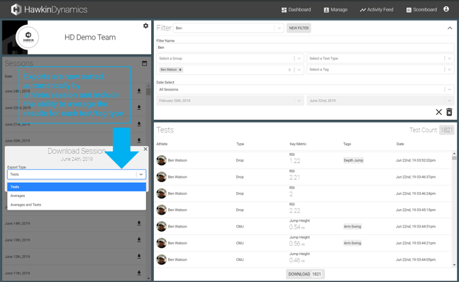459x282 pixels.
Task: Clear all selected athletes in filter
Action: 289,69
